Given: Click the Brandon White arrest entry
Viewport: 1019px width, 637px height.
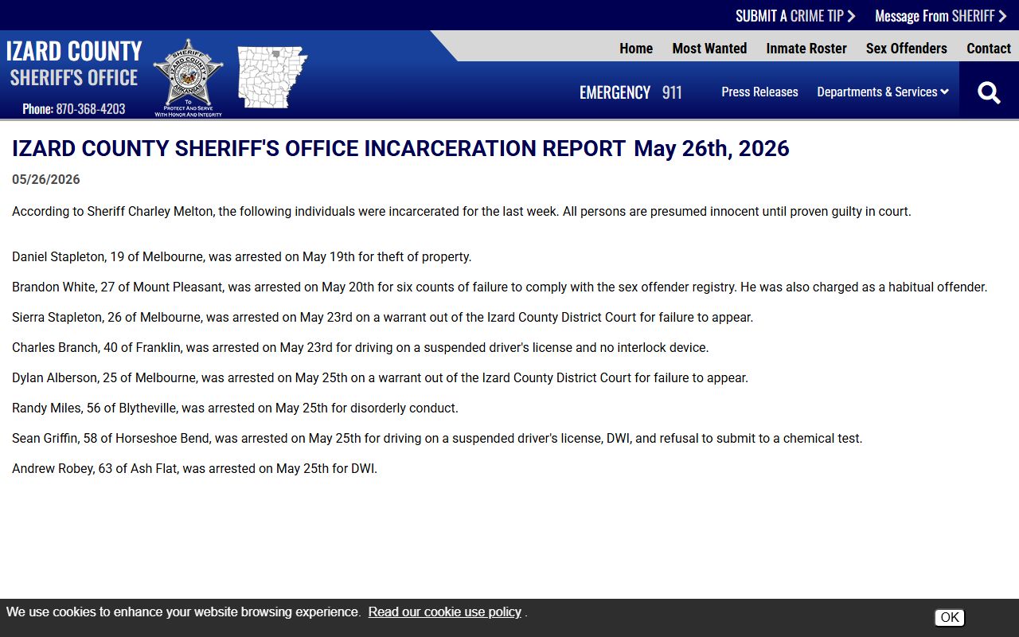Looking at the screenshot, I should coord(500,287).
